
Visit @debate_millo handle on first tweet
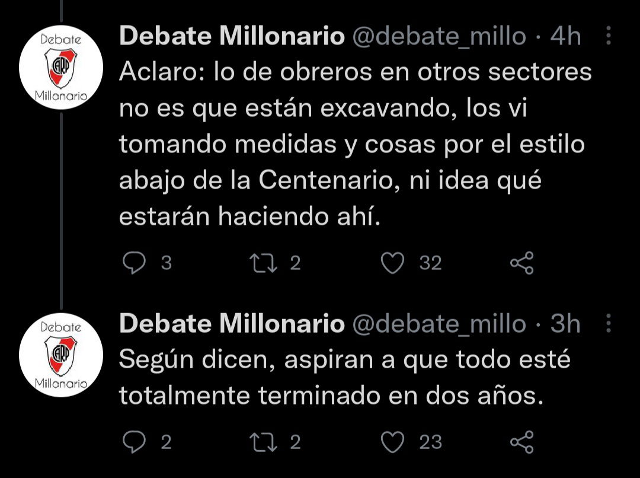click(x=439, y=37)
